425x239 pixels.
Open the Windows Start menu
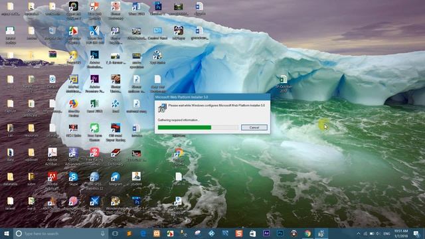coord(7,233)
